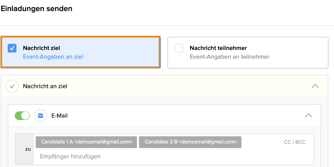This screenshot has width=334, height=167.
Task: Click the Event-Angaben an teilnehmer subtitle
Action: [x=229, y=57]
